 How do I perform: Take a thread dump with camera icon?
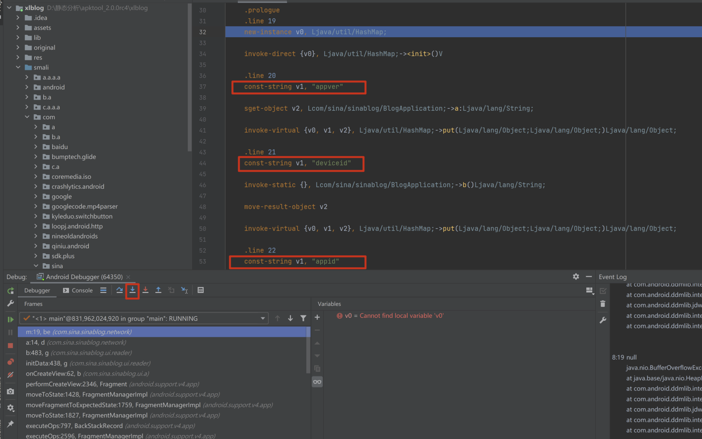pos(10,392)
